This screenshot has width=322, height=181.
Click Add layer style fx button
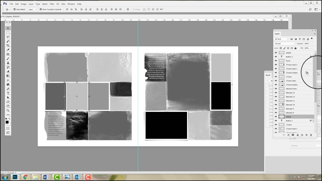coord(289,135)
